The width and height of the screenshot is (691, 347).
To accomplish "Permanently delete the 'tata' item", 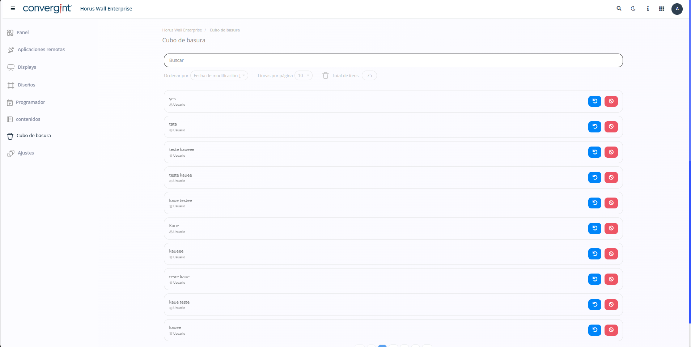I will (611, 127).
